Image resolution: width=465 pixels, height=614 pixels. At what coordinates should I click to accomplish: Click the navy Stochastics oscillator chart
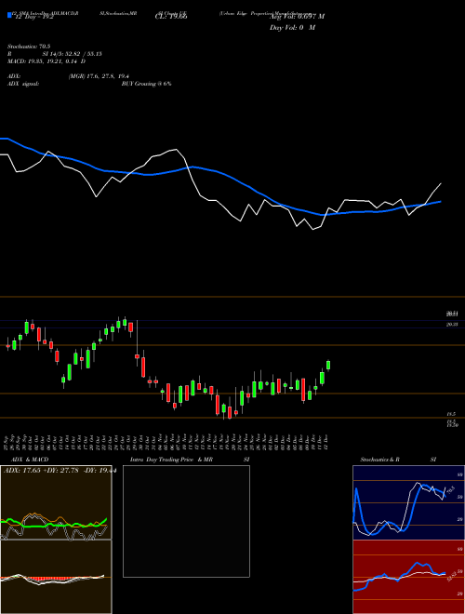[408, 502]
